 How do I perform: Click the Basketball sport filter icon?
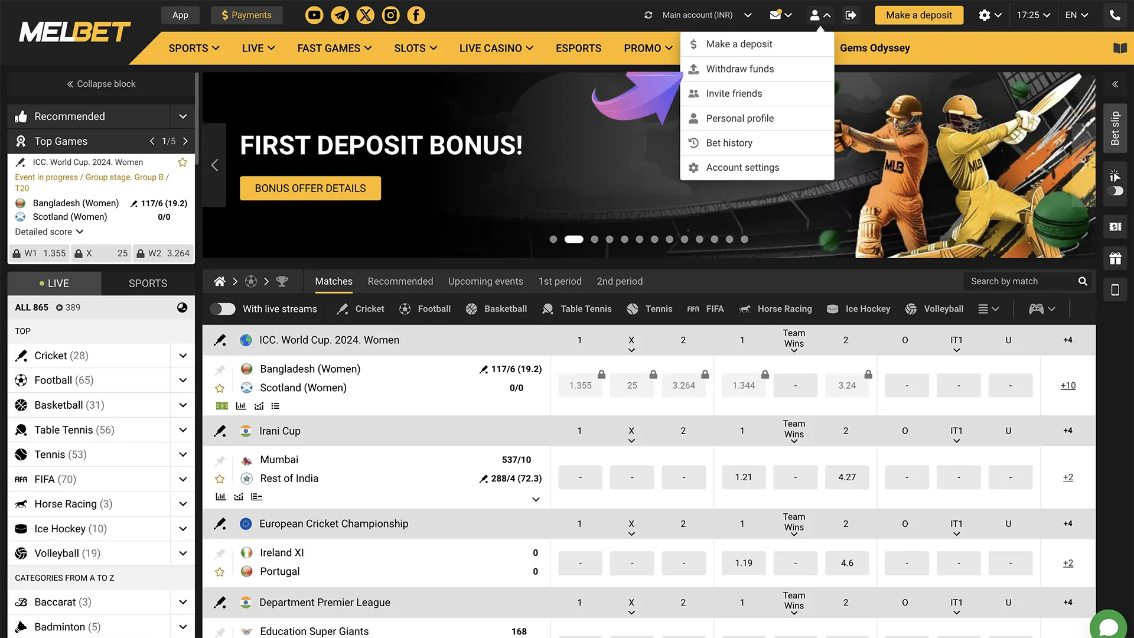pos(472,308)
